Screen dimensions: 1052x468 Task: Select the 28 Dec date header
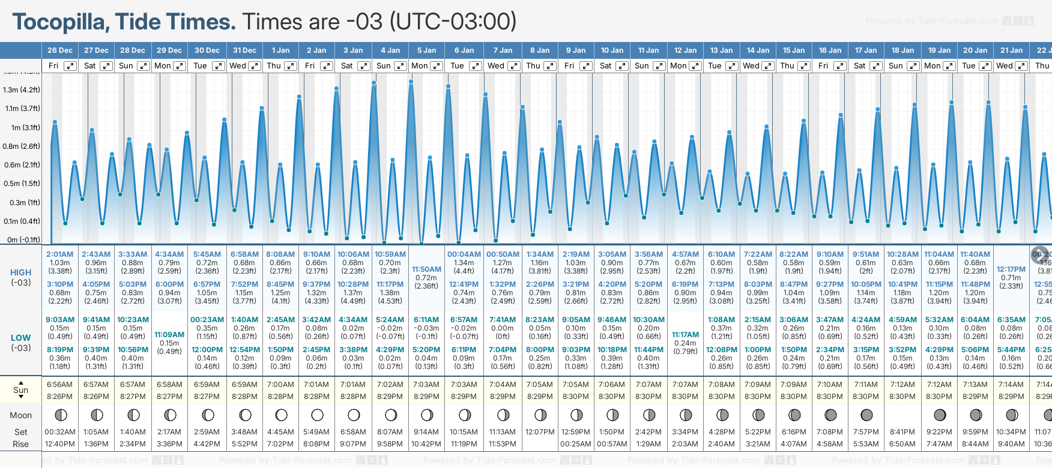[133, 50]
